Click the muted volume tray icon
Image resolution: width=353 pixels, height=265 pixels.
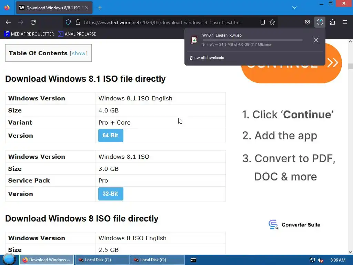coord(321,260)
